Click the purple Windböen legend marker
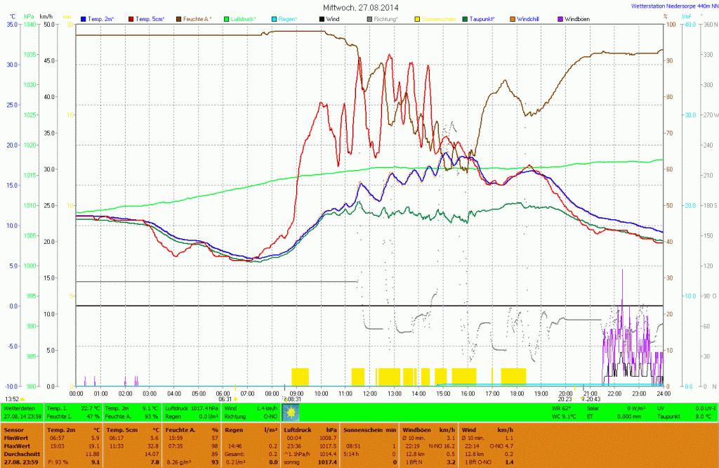719x468 pixels. point(560,18)
